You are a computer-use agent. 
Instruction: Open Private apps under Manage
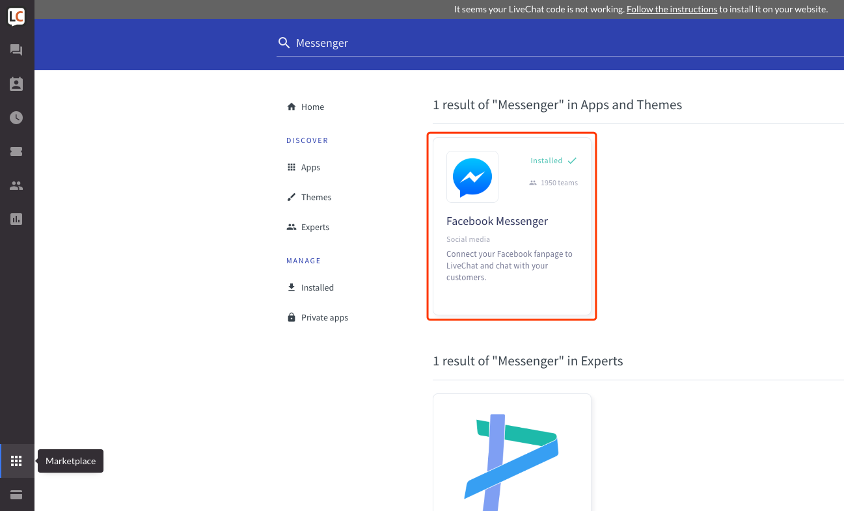(x=325, y=317)
